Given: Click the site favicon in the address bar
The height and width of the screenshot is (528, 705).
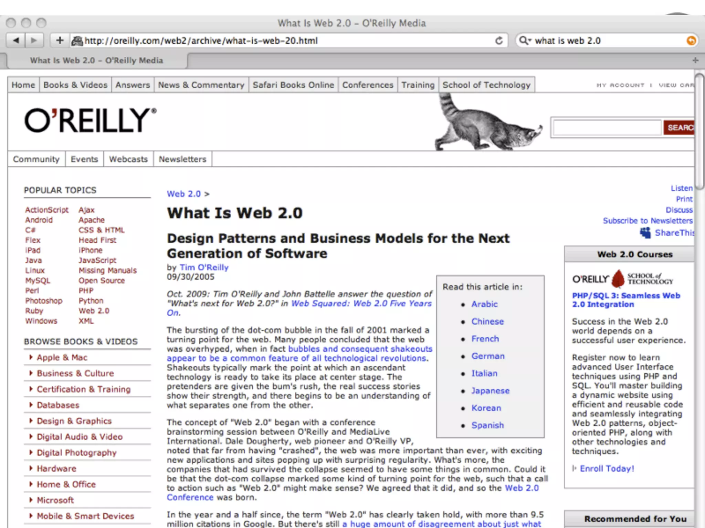Looking at the screenshot, I should click(77, 41).
